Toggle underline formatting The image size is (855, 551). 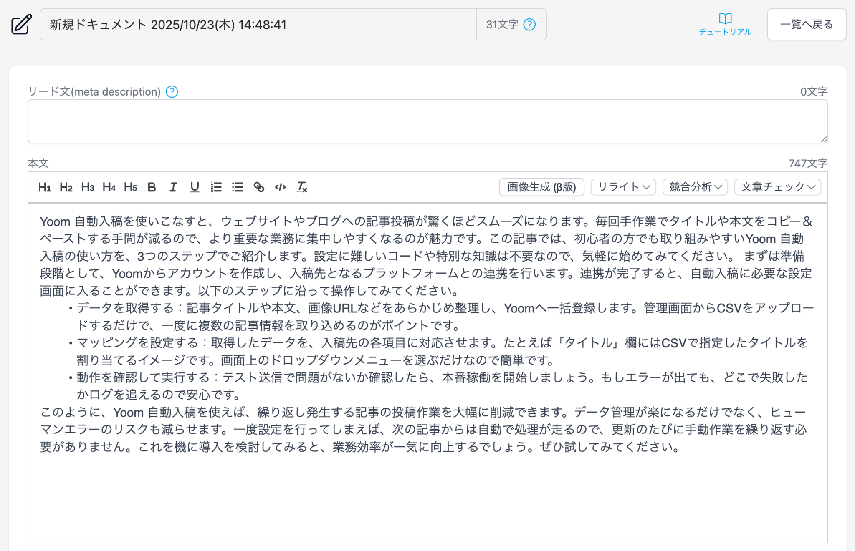pyautogui.click(x=195, y=187)
